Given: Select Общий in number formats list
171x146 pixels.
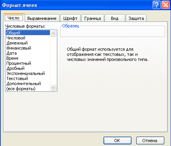Looking at the screenshot, I should [28, 33].
